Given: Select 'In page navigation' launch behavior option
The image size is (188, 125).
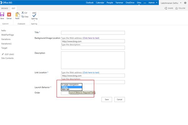Looking at the screenshot, I should [72, 85].
